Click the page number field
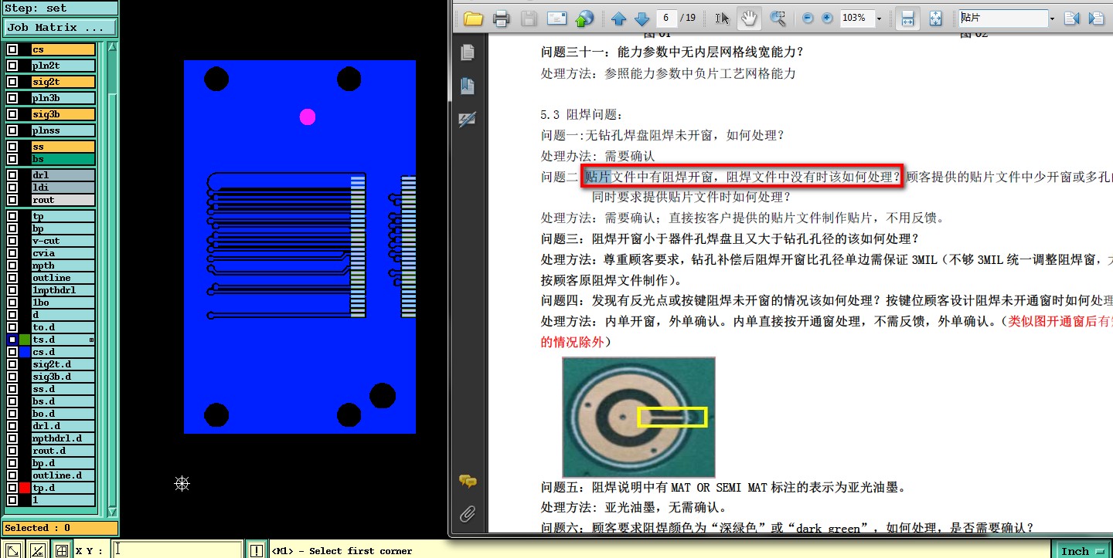This screenshot has height=558, width=1113. coord(666,18)
